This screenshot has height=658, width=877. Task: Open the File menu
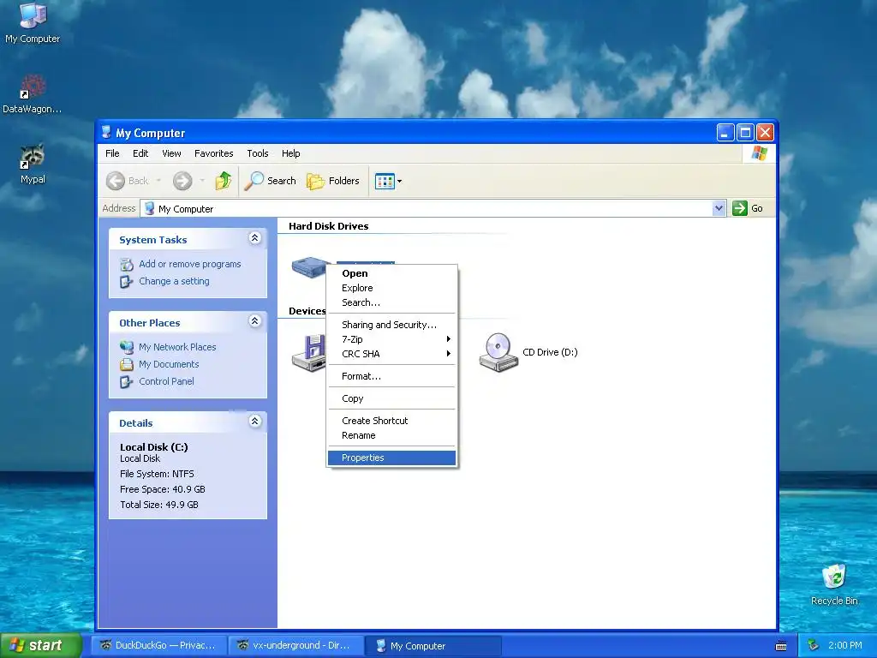(x=112, y=153)
